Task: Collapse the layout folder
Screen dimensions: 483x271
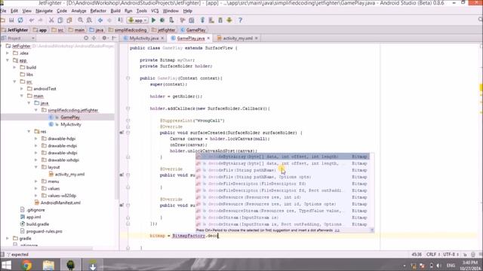Action: pos(36,167)
